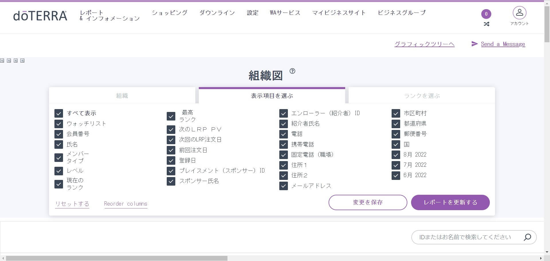
Task: Uncheck the 住所1 checkbox
Action: coord(284,165)
